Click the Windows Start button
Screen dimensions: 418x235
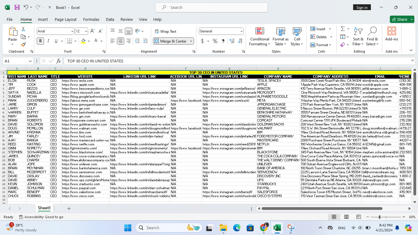(128, 228)
